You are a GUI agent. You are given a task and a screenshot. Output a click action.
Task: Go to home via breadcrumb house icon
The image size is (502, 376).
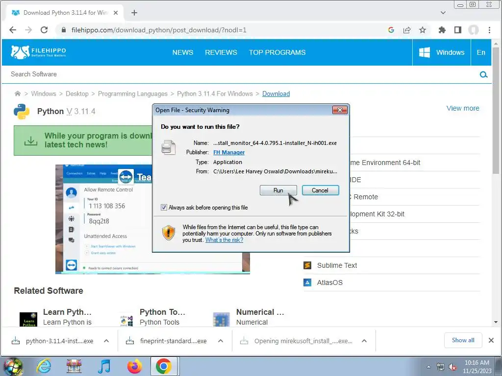(x=18, y=94)
